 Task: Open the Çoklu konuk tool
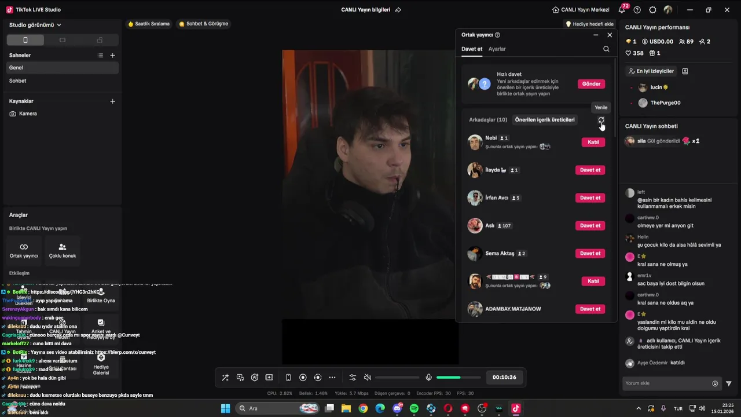(x=63, y=250)
